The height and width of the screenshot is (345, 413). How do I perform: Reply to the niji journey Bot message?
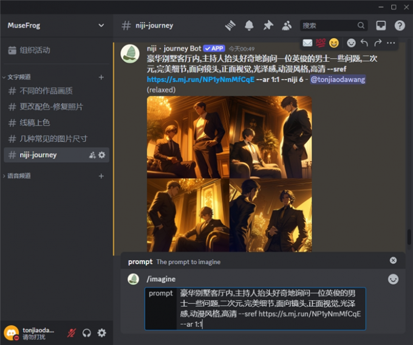(364, 43)
